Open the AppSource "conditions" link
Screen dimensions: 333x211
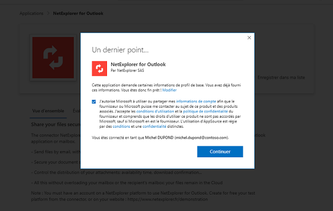(x=121, y=126)
